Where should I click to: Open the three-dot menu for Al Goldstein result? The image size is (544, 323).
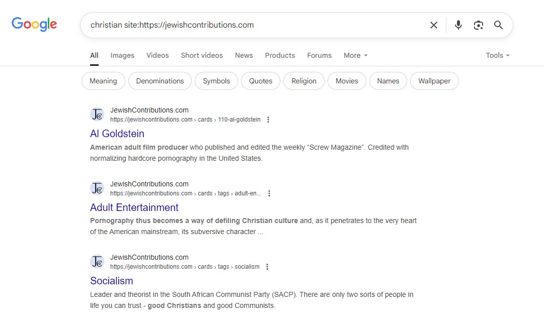(x=268, y=120)
